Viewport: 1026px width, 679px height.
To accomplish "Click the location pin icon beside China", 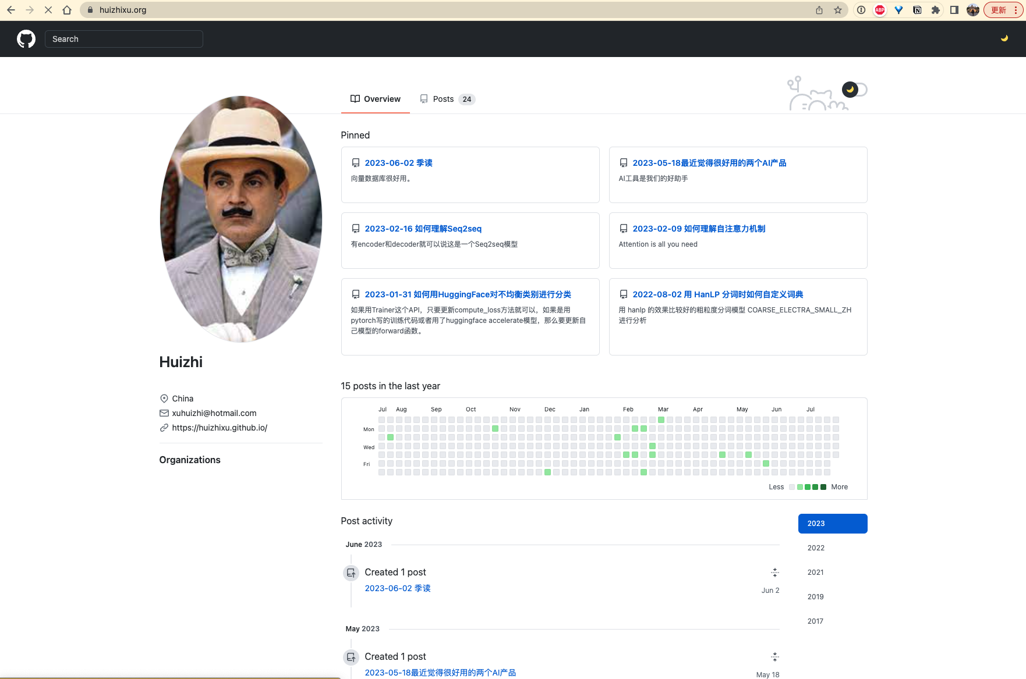I will (x=164, y=399).
